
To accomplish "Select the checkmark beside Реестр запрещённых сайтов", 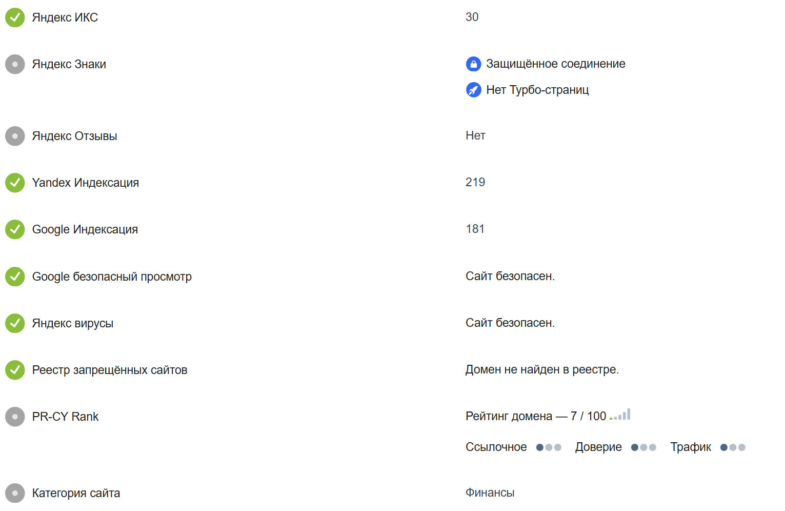I will coord(15,370).
